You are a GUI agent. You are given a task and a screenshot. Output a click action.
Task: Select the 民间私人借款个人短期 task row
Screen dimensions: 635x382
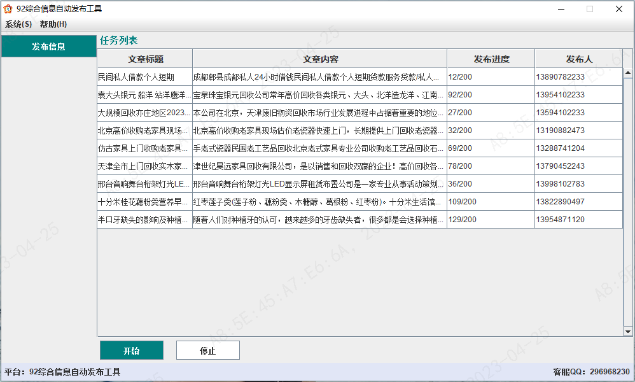click(144, 77)
